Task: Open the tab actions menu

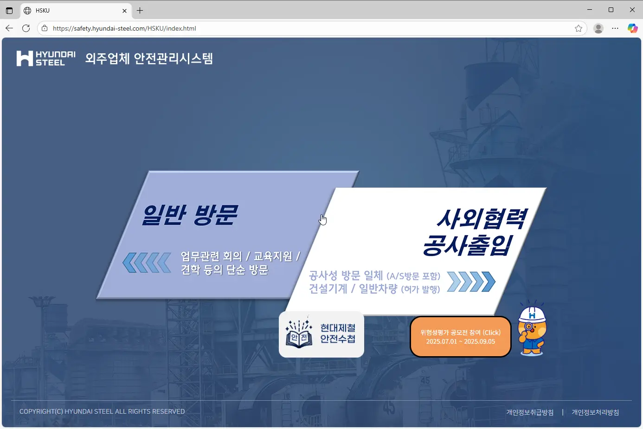Action: pos(9,10)
